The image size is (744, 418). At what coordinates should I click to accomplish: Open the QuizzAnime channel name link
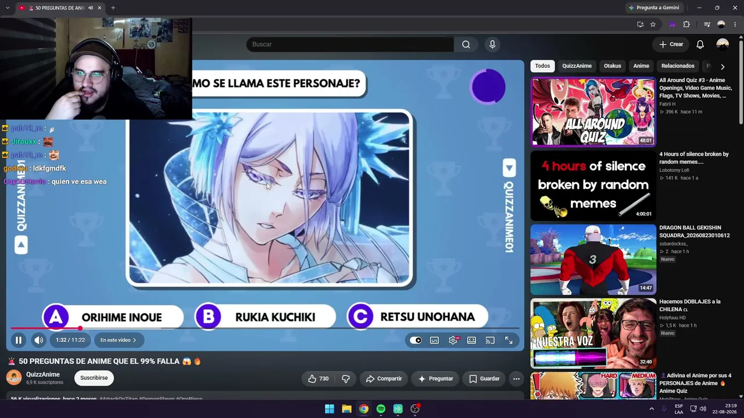[43, 374]
